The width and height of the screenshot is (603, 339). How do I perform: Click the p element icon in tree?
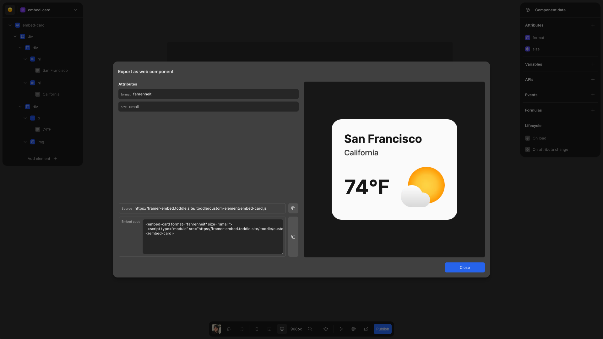[x=33, y=118]
